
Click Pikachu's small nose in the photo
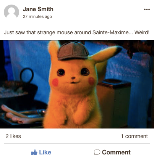click(x=73, y=78)
